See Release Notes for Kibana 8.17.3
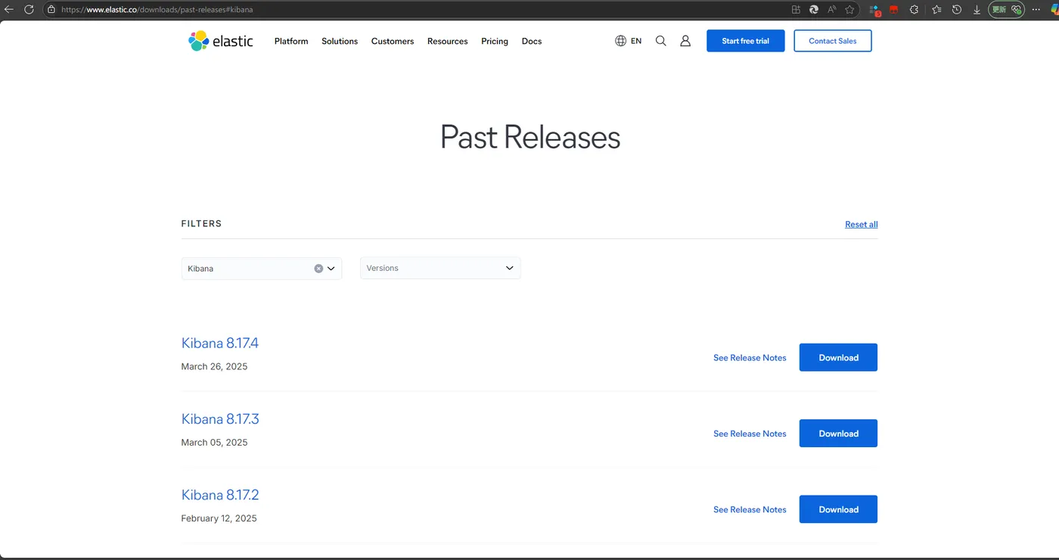The image size is (1059, 560). pos(750,434)
